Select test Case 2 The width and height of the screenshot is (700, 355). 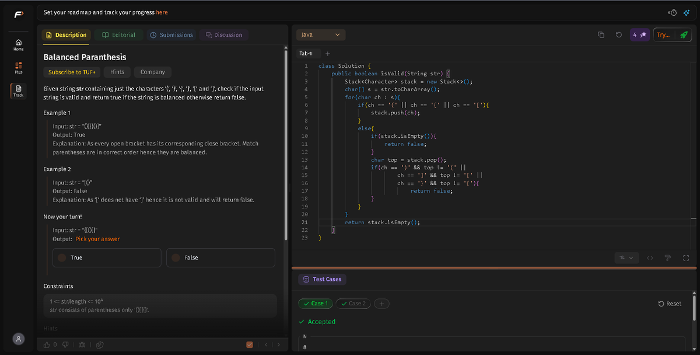click(x=353, y=304)
